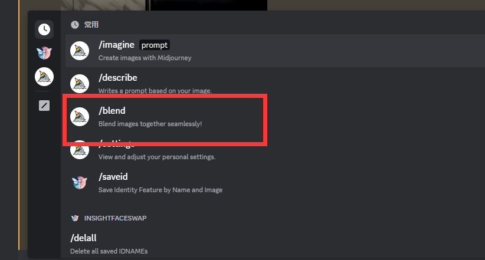Image resolution: width=485 pixels, height=260 pixels.
Task: Click the small InsightFaceSwap icon in section header
Action: pos(75,218)
